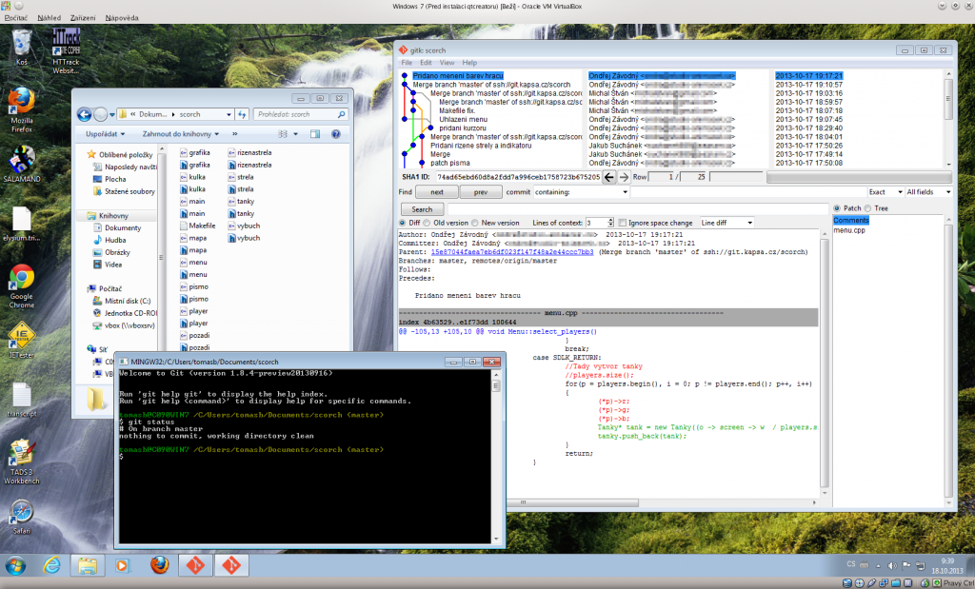Go back in gitk commit history arrow
The width and height of the screenshot is (975, 589).
[x=608, y=177]
